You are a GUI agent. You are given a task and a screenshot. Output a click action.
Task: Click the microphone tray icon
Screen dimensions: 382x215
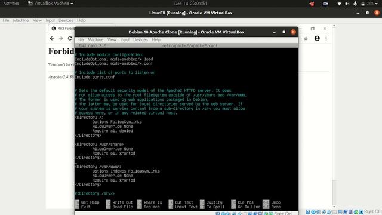tap(355, 4)
